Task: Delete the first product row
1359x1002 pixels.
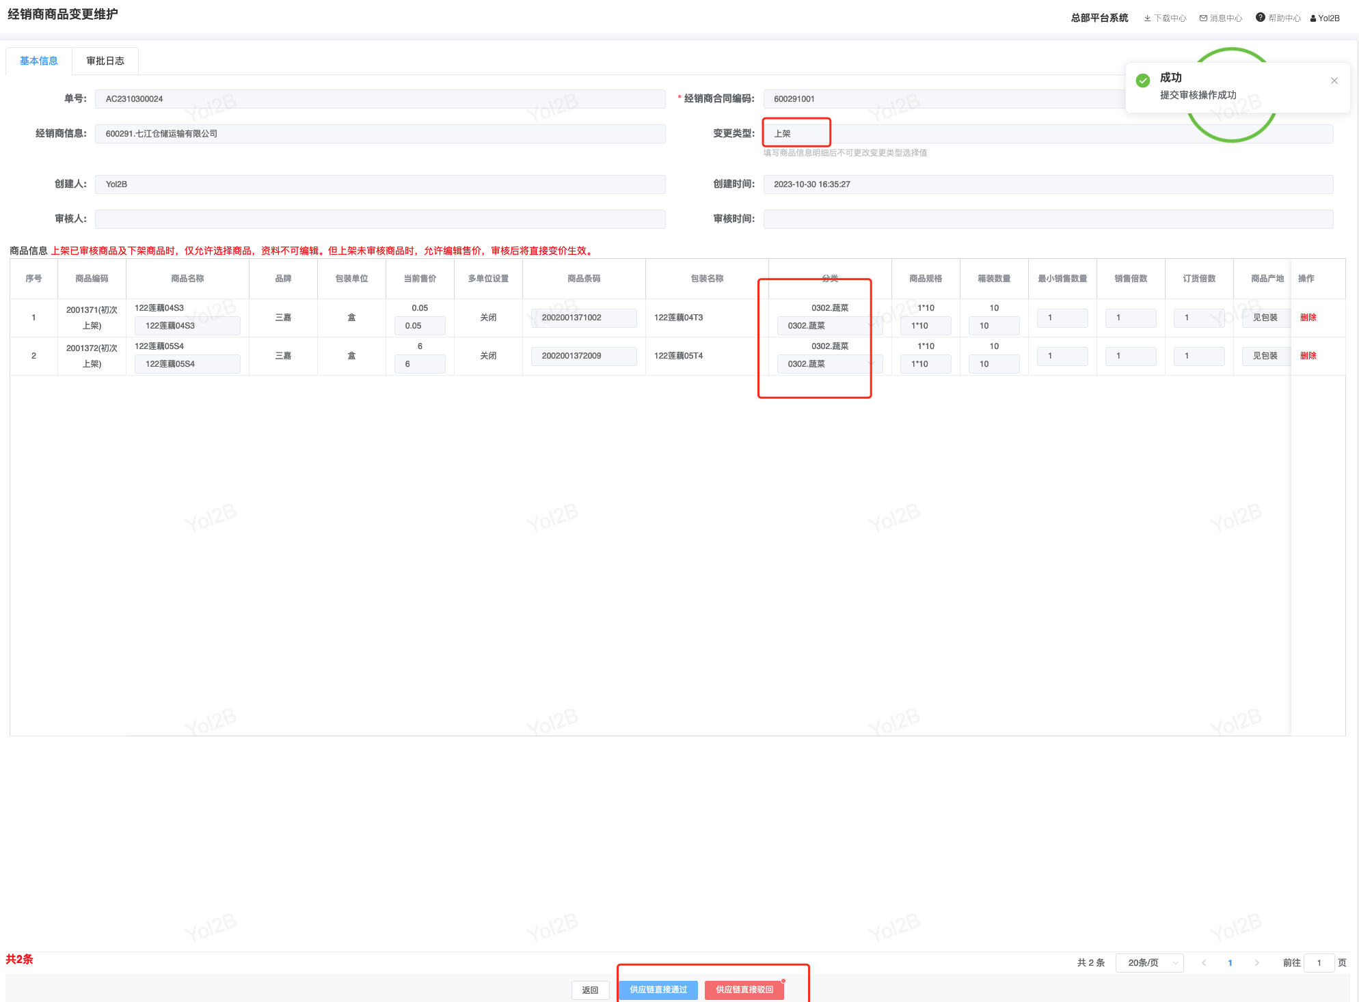Action: tap(1308, 318)
